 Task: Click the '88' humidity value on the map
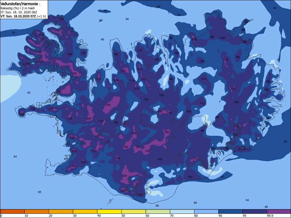pyautogui.click(x=157, y=206)
